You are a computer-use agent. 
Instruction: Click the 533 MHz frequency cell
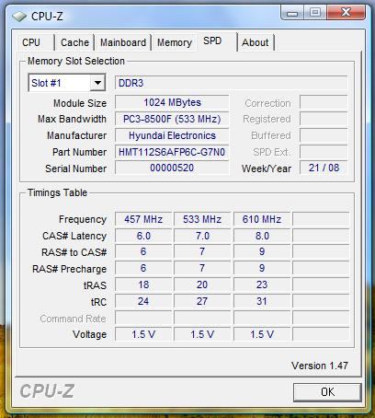click(202, 219)
